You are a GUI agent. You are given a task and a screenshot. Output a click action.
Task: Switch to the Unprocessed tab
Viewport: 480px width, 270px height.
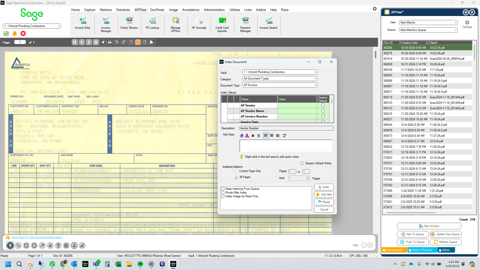[394, 250]
